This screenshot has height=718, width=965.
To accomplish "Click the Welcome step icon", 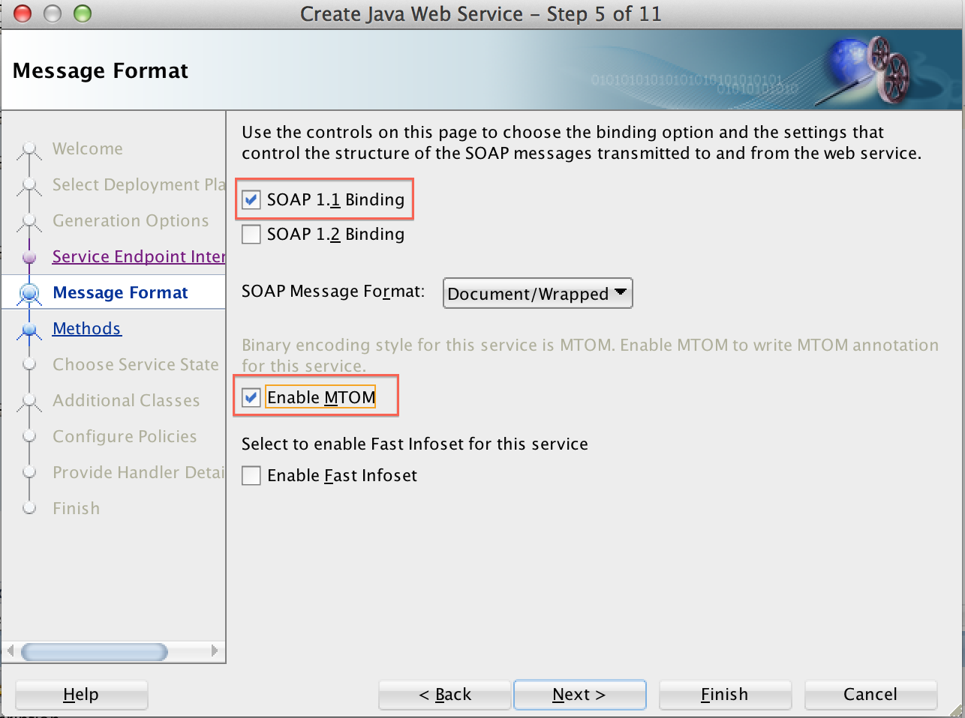I will [29, 148].
